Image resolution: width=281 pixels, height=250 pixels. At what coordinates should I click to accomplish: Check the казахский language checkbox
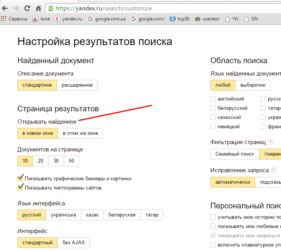213,117
